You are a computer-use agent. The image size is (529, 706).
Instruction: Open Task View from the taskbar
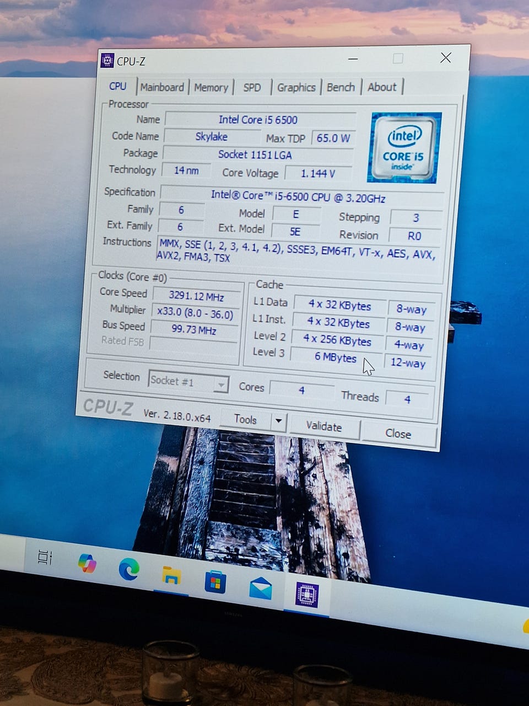pyautogui.click(x=45, y=558)
